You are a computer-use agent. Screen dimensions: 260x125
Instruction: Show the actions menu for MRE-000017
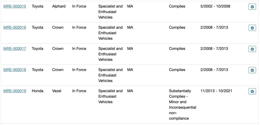tap(252, 49)
